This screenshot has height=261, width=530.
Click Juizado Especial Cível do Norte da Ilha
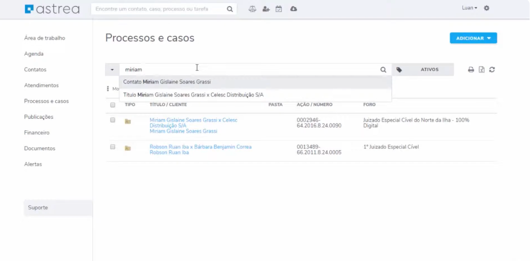click(x=416, y=123)
